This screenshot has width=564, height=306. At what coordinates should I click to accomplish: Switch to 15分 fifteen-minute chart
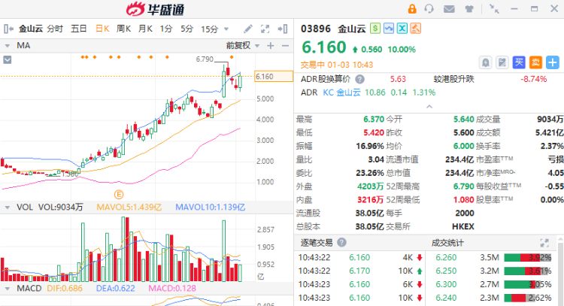(209, 29)
